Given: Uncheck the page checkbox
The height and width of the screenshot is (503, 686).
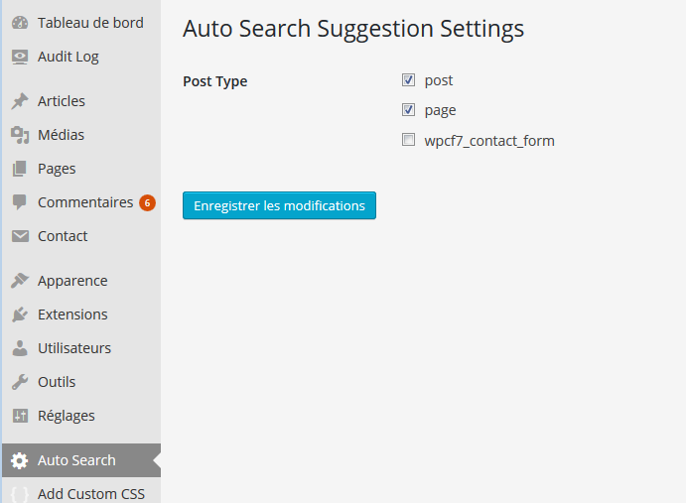Looking at the screenshot, I should tap(408, 110).
